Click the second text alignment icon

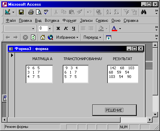(91, 29)
